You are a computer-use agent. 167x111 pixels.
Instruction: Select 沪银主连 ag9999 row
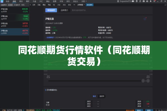pos(14,17)
